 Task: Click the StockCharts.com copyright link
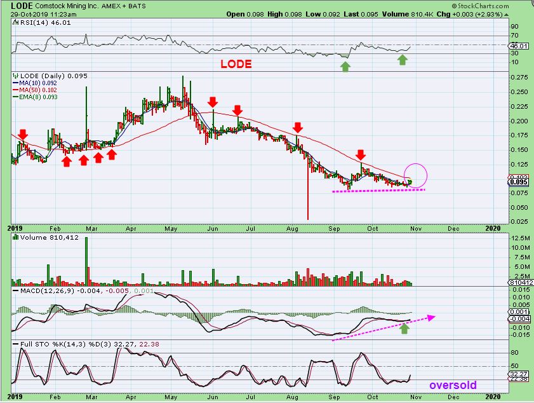(481, 6)
